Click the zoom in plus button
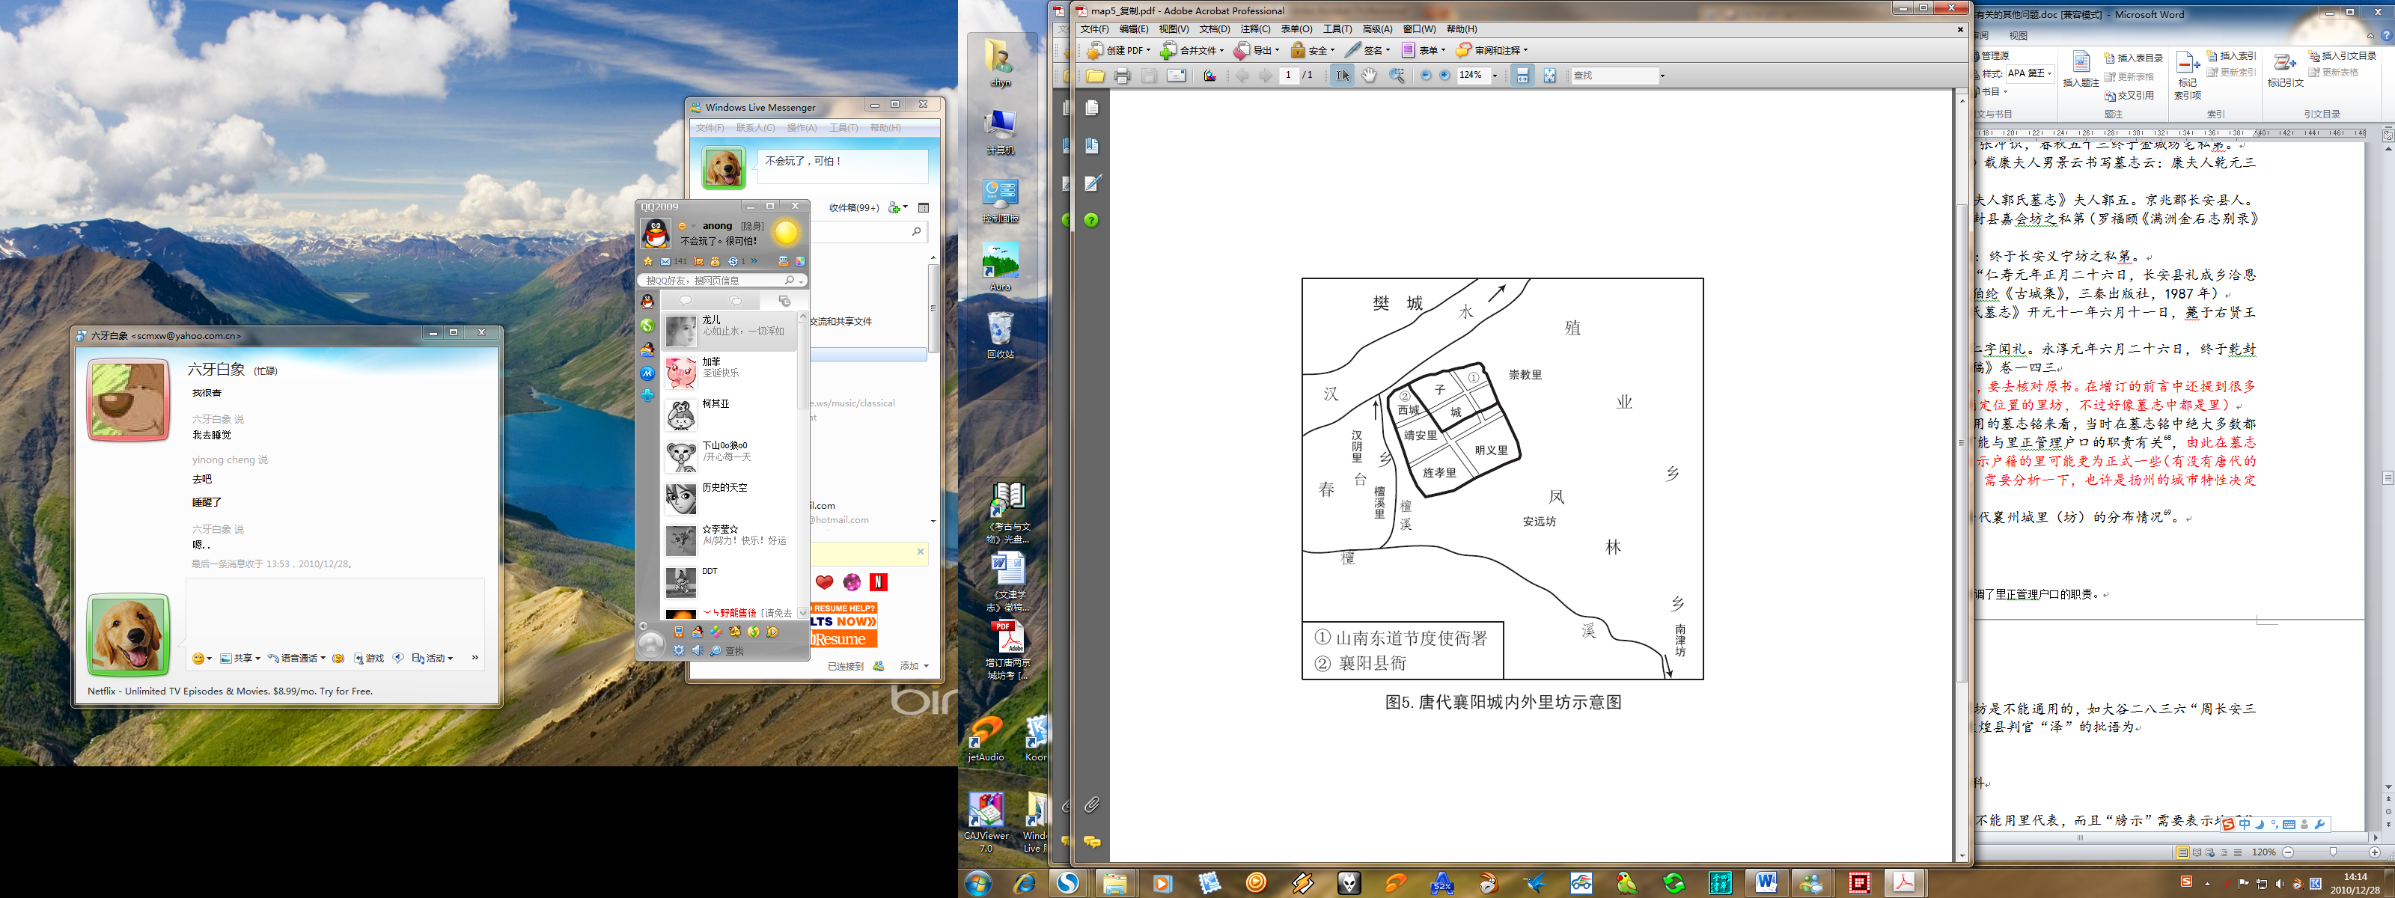The height and width of the screenshot is (898, 2395). tap(1444, 76)
